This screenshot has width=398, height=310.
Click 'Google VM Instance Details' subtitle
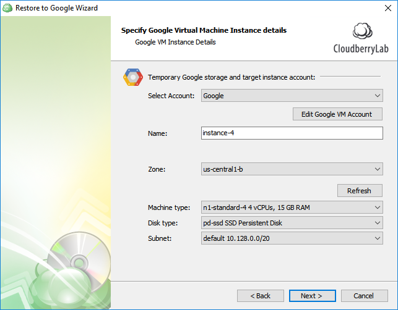point(175,42)
